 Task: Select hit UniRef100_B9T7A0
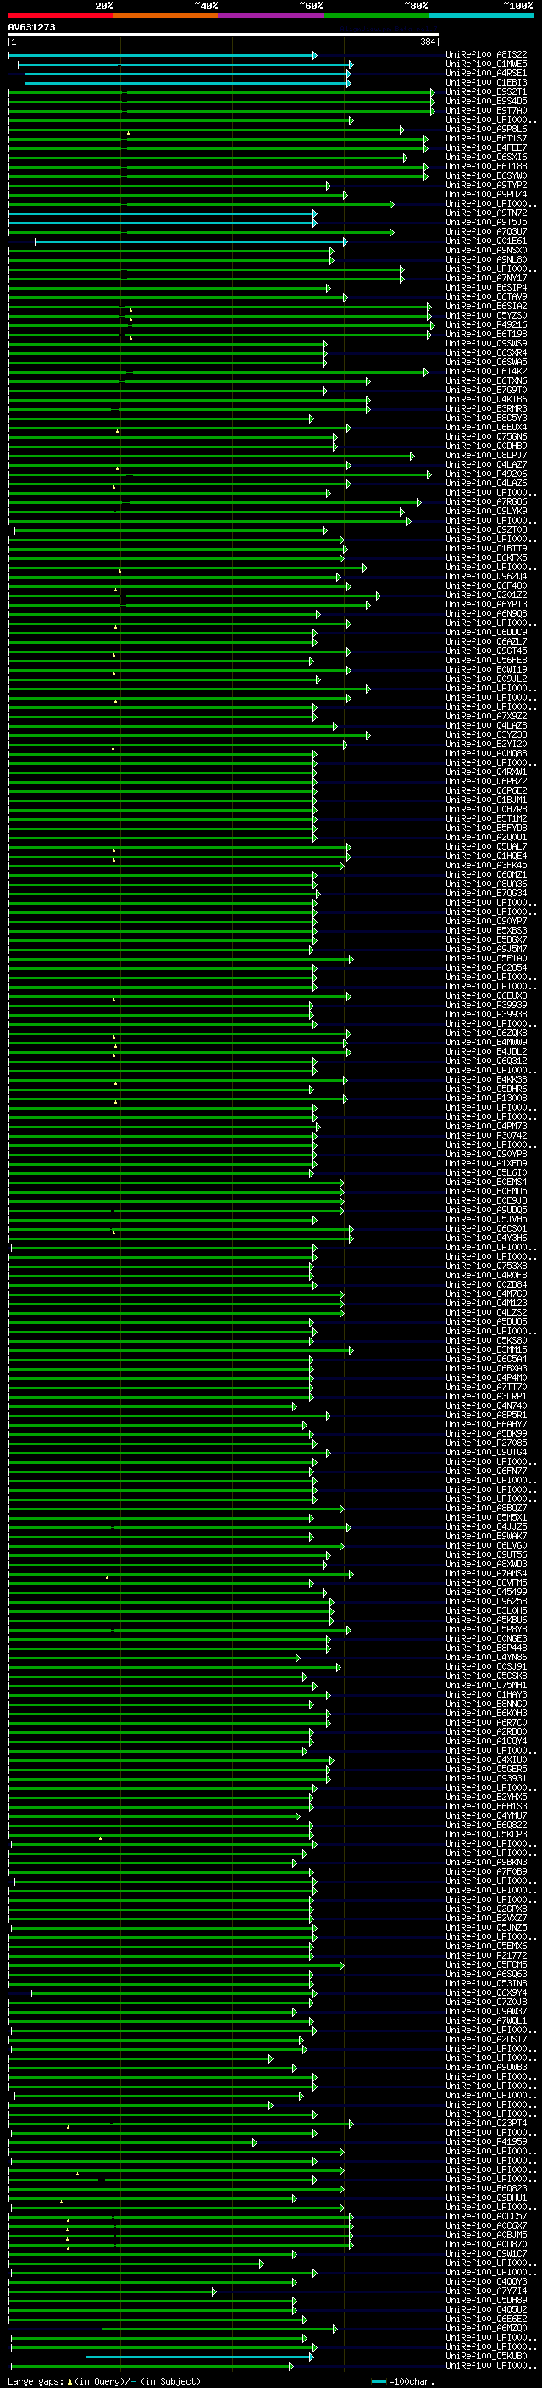(486, 110)
